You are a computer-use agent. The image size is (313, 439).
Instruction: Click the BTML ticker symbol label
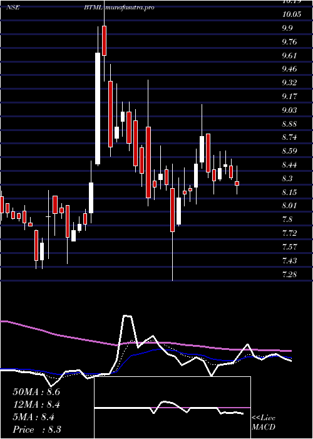[x=94, y=8]
